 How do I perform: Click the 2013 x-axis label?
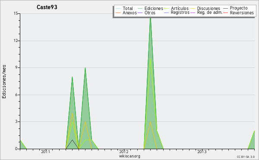coord(202,152)
